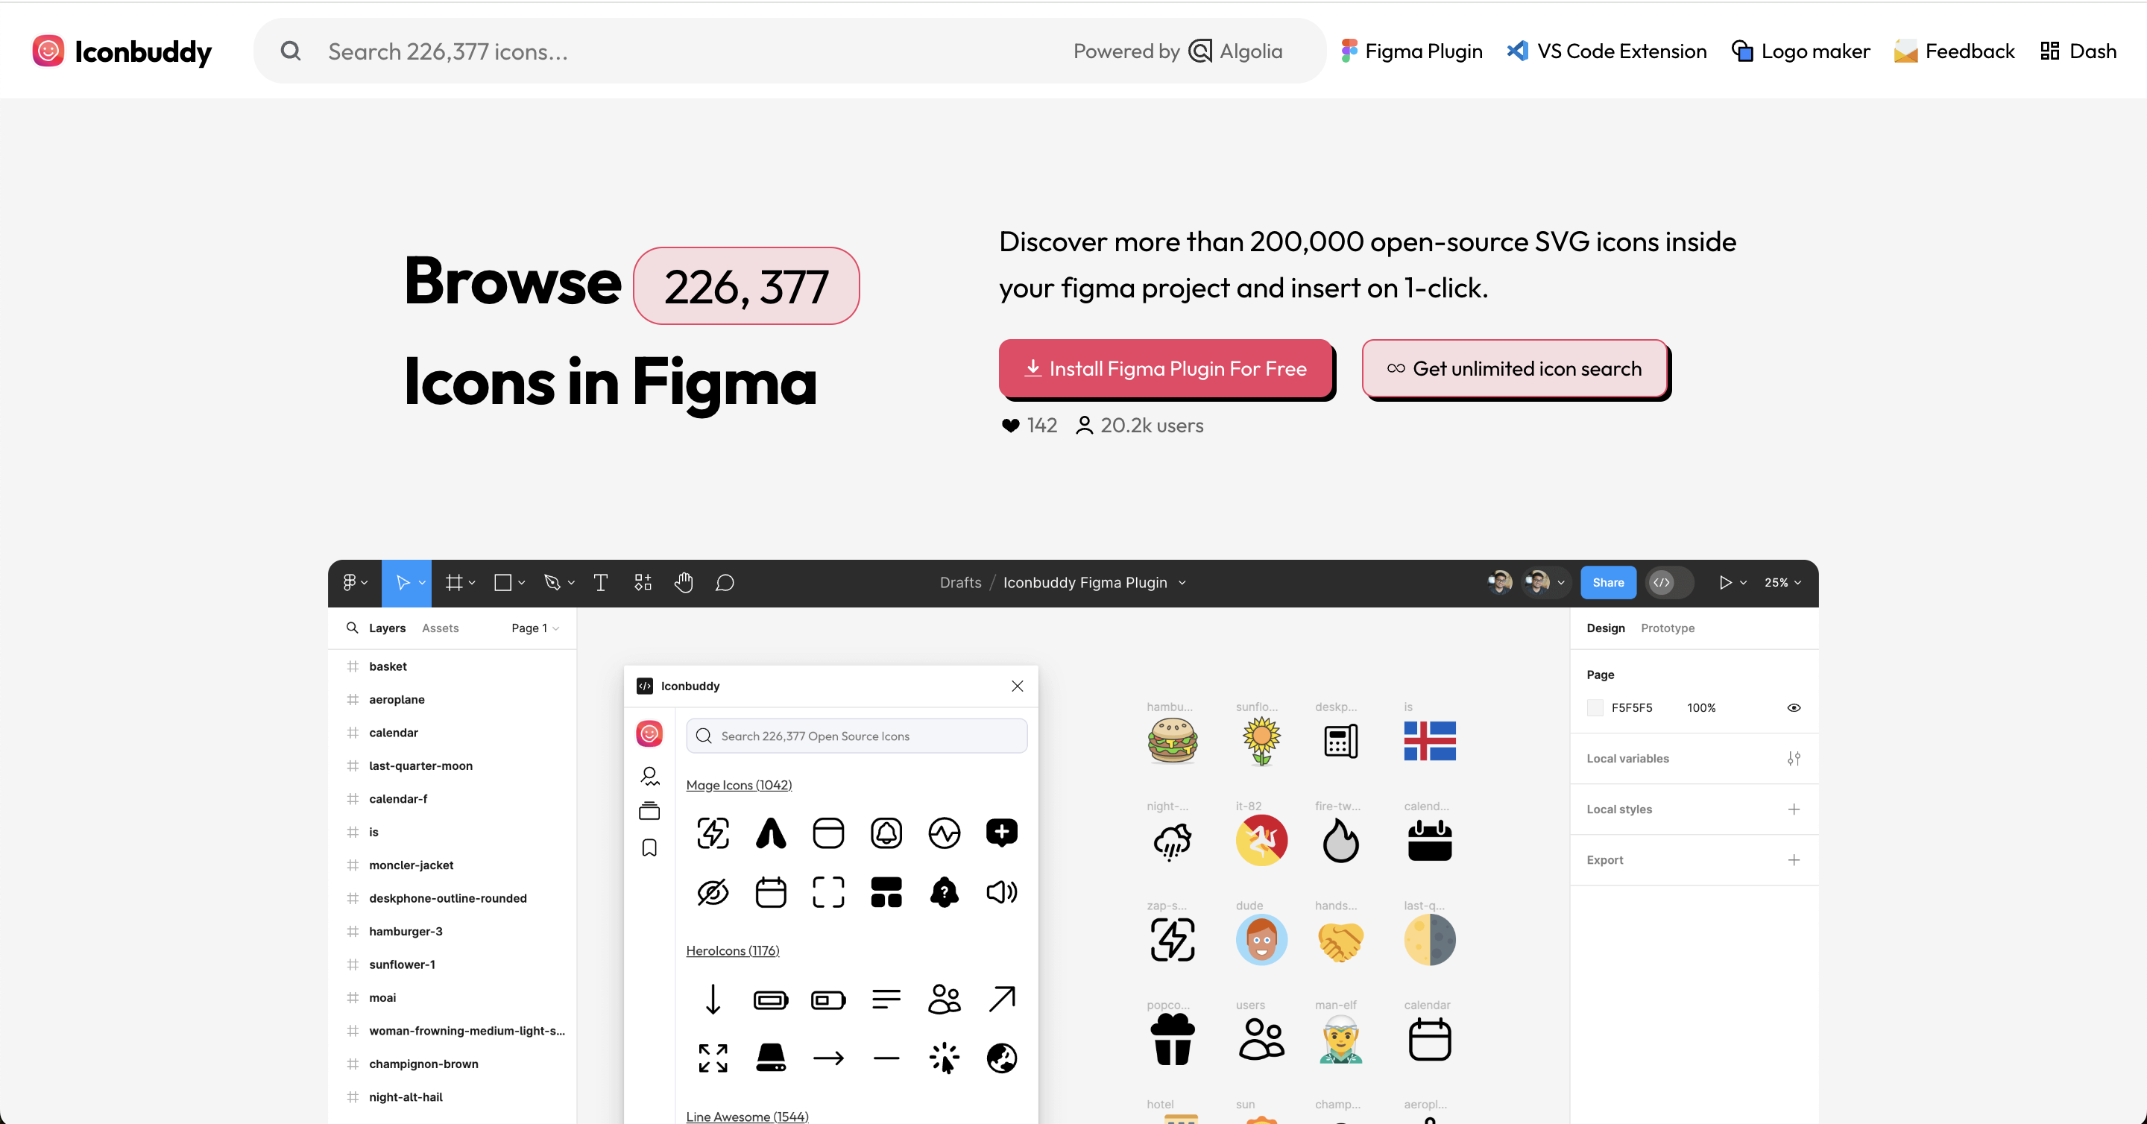Open the VS Code Extension link
2147x1124 pixels.
[1607, 51]
